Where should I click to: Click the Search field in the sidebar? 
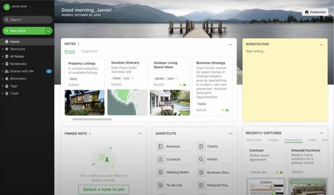(x=27, y=20)
